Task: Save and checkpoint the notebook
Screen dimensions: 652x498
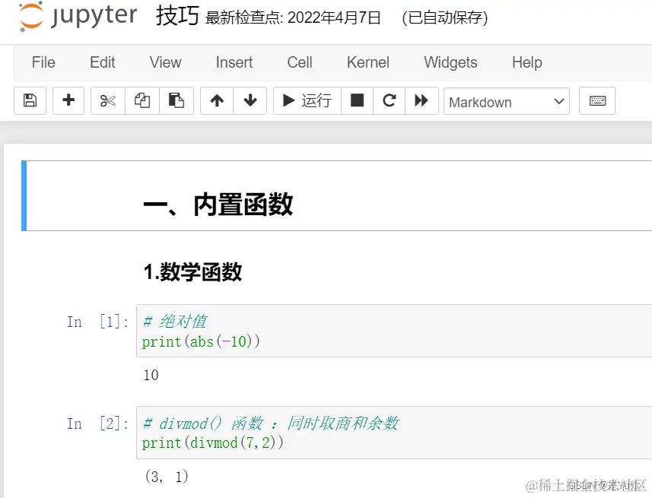Action: pyautogui.click(x=30, y=100)
